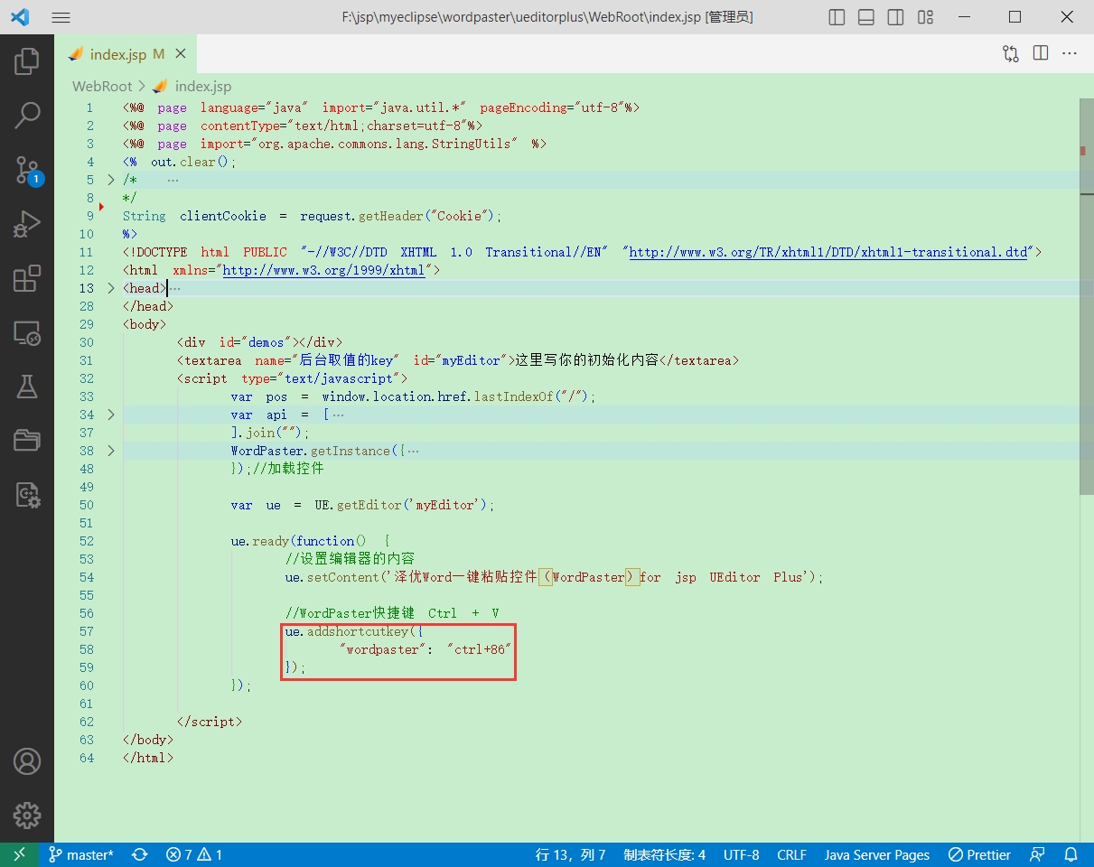
Task: Toggle primary side bar layout button
Action: point(837,17)
